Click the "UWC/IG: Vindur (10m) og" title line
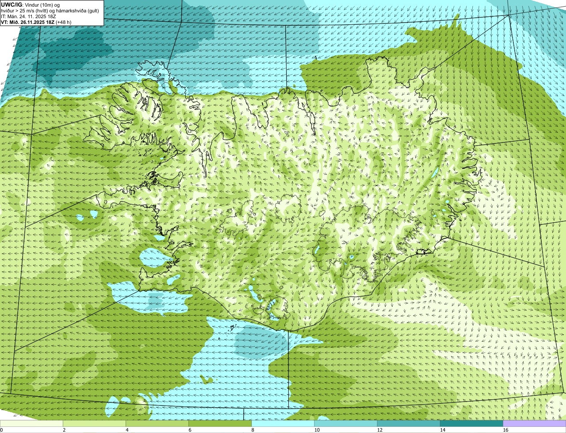The image size is (566, 433). point(31,4)
